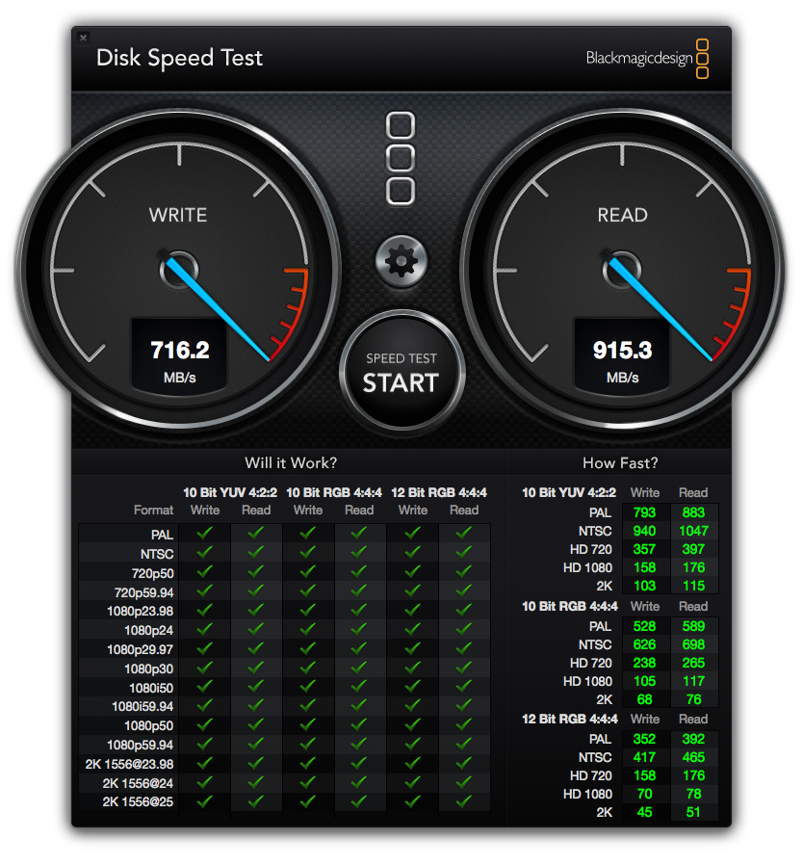Click the 528 PAL write value
Screen dimensions: 803x865
coord(645,626)
